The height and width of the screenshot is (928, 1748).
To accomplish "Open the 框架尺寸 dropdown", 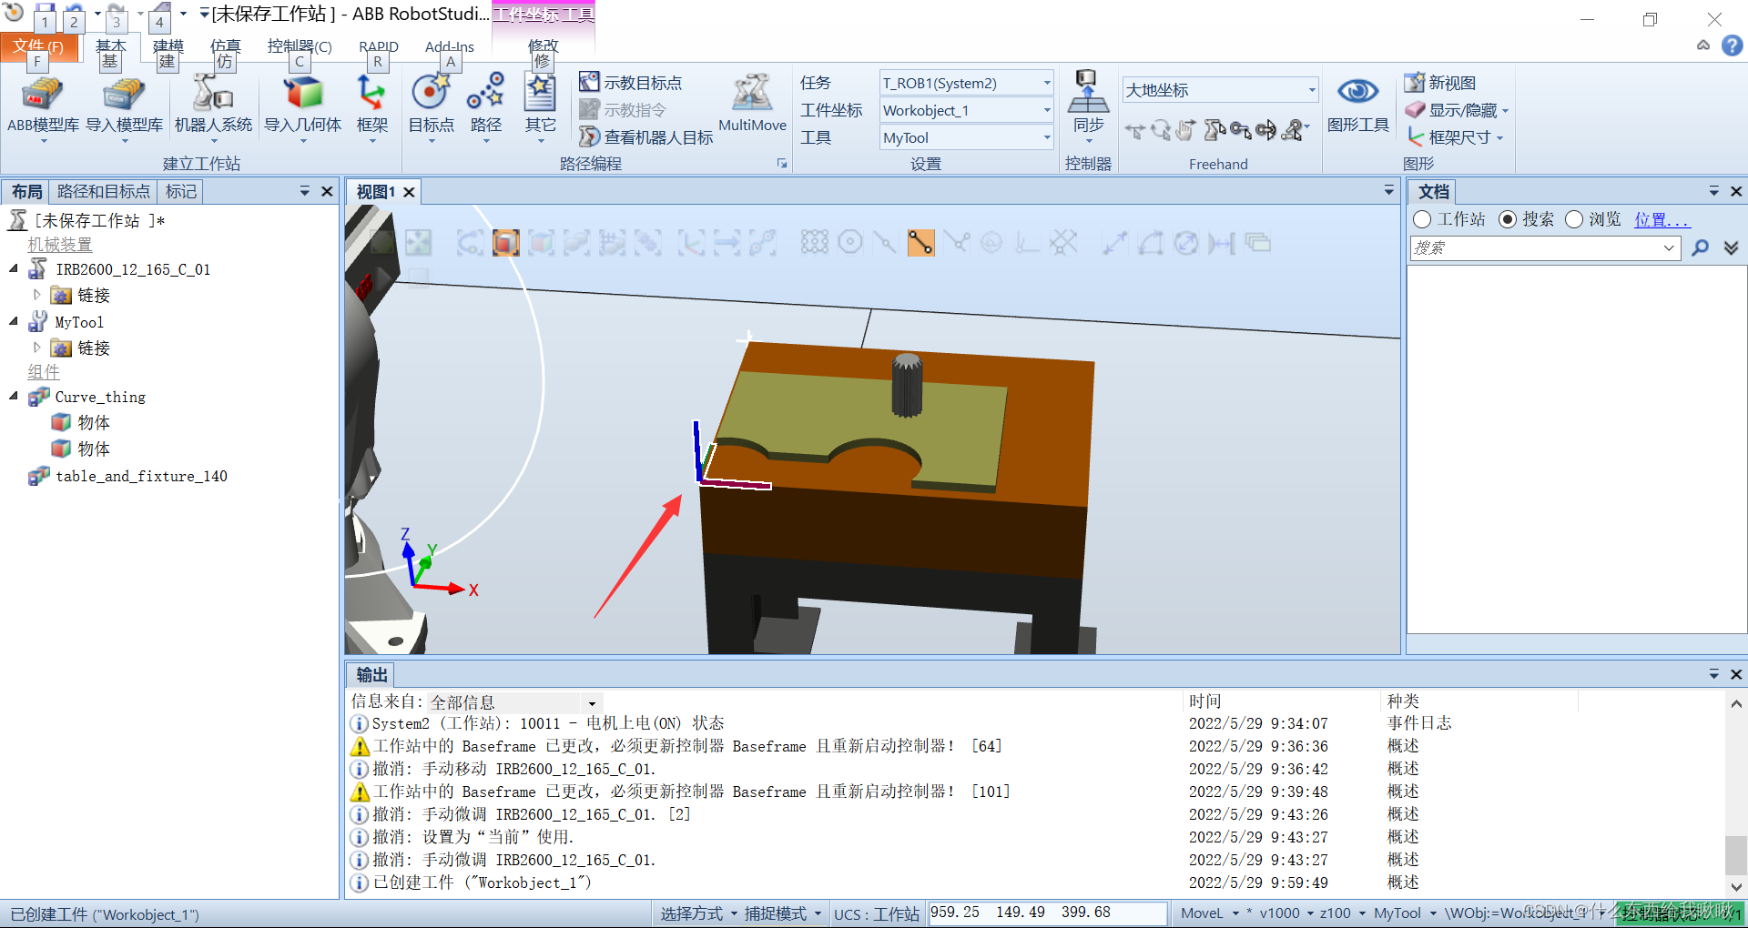I will tap(1455, 137).
